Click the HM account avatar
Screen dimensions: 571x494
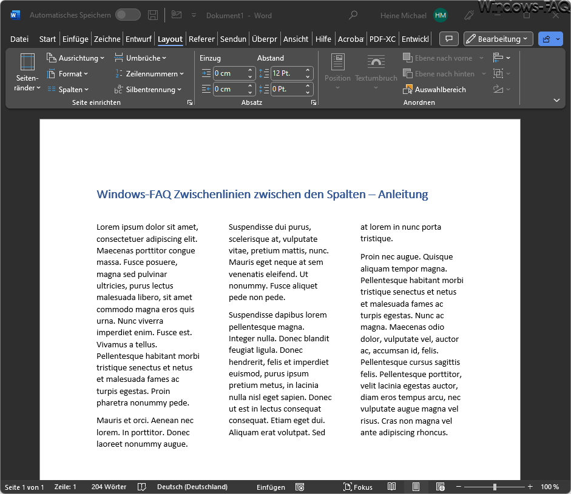pyautogui.click(x=441, y=15)
